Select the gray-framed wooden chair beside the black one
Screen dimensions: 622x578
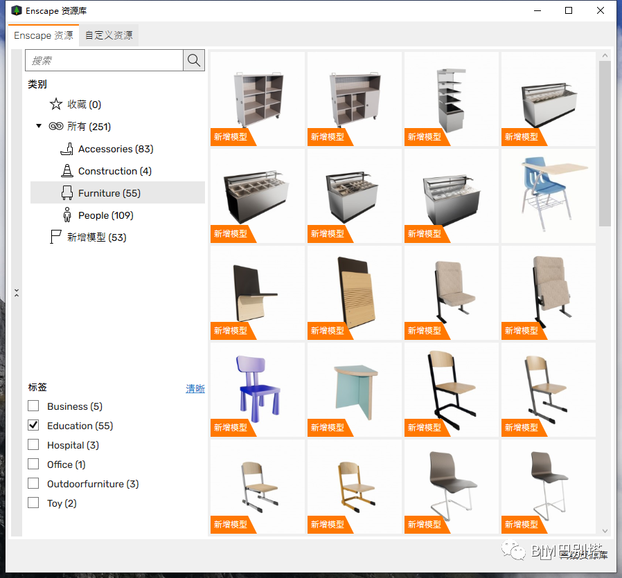coord(548,390)
